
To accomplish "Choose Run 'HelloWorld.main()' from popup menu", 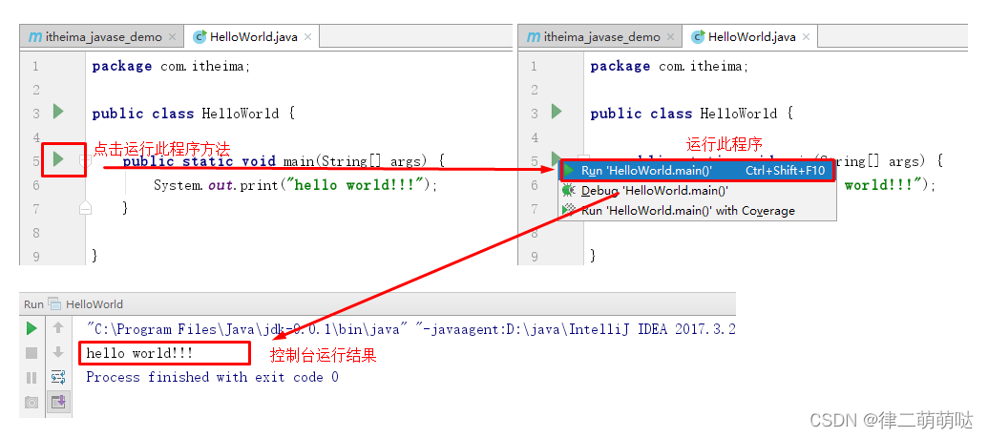I will point(697,170).
